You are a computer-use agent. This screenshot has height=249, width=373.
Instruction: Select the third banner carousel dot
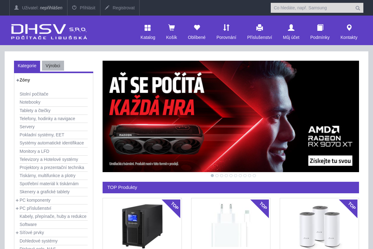[222, 176]
